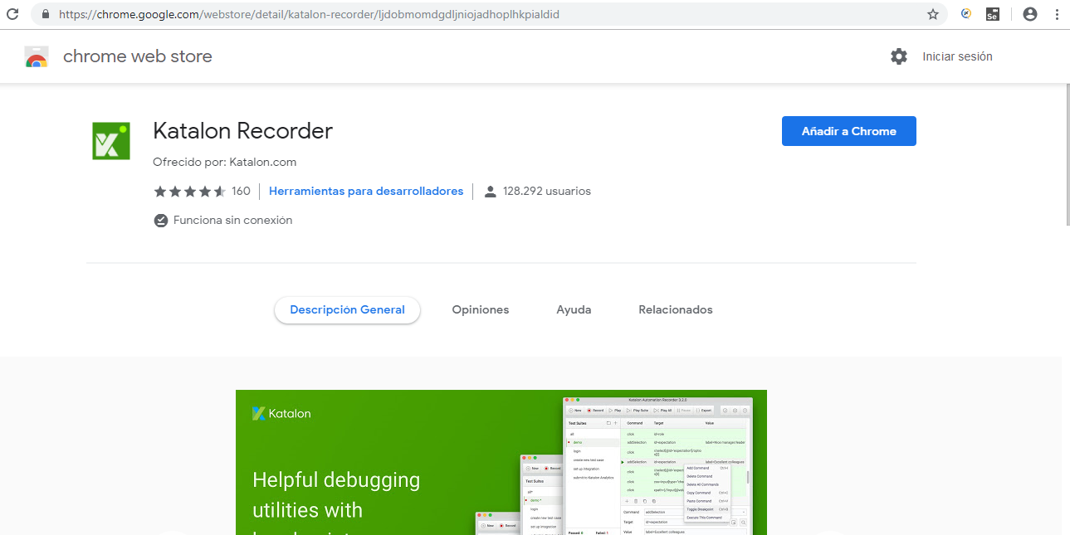Bookmark this page with the star icon
The height and width of the screenshot is (535, 1070).
point(933,14)
